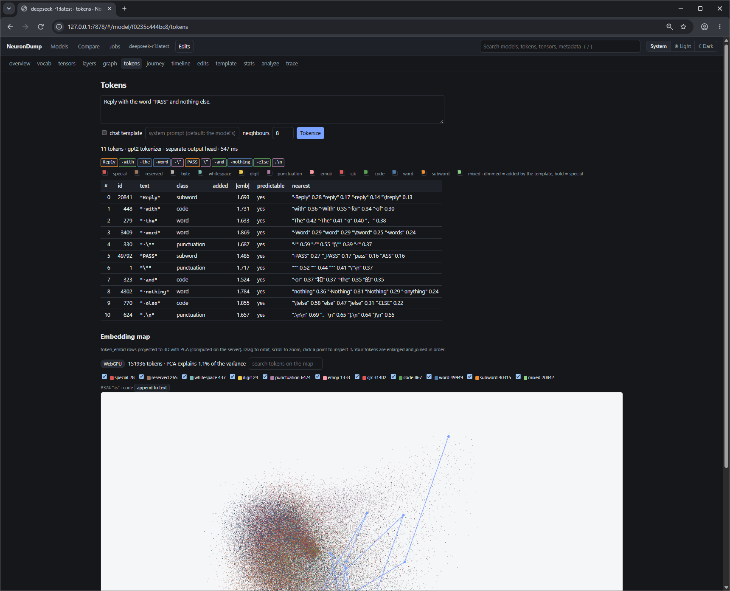Toggle cjk 31402 category checkbox

coord(357,377)
